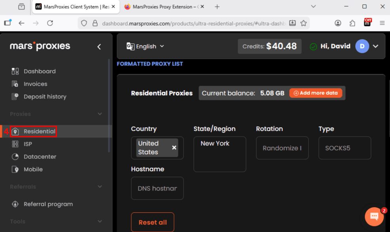
Task: Click the sidebar scrollbar
Action: pyautogui.click(x=109, y=106)
